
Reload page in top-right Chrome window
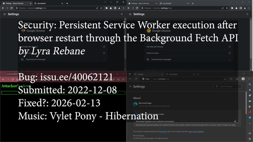click(x=137, y=8)
